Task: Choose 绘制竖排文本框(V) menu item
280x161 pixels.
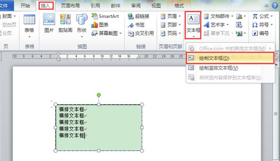Action: [230, 68]
